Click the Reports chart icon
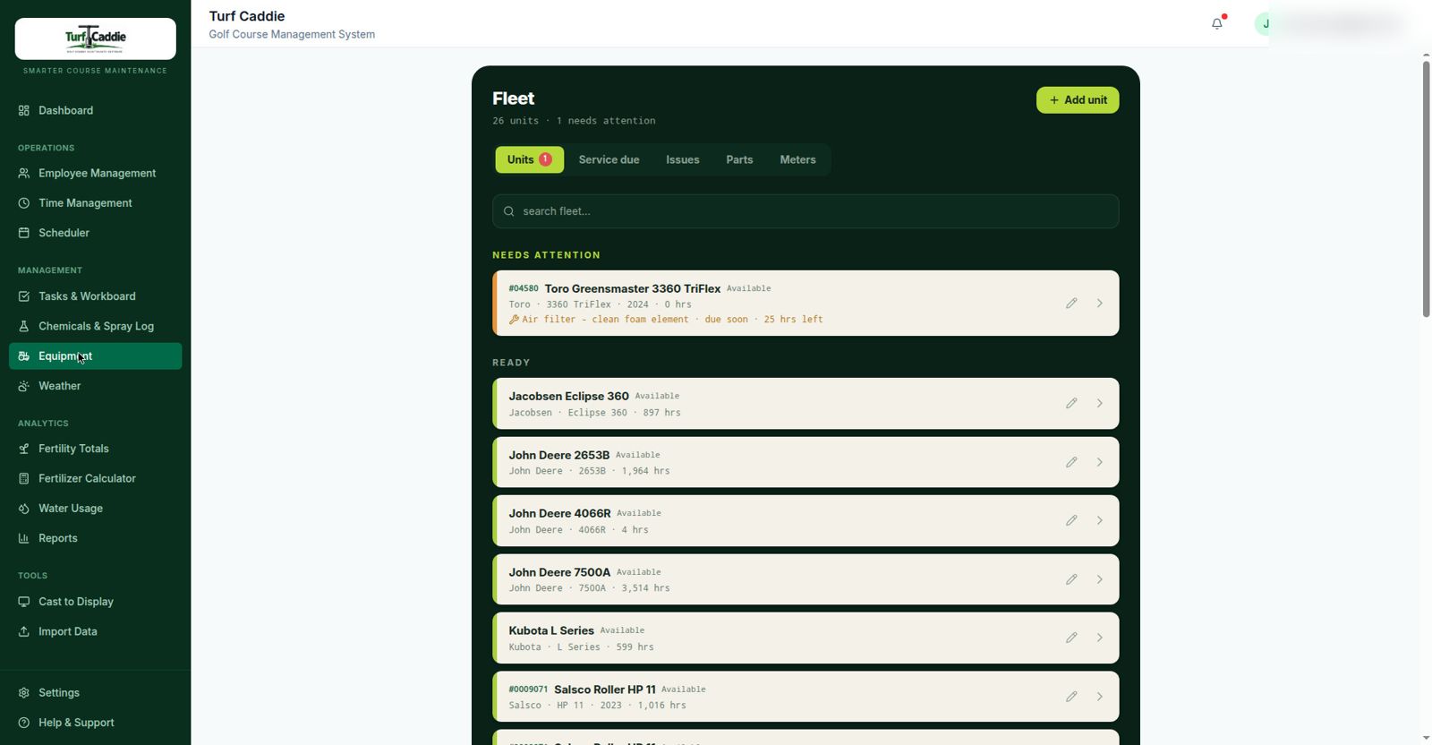The image size is (1432, 745). pos(24,538)
